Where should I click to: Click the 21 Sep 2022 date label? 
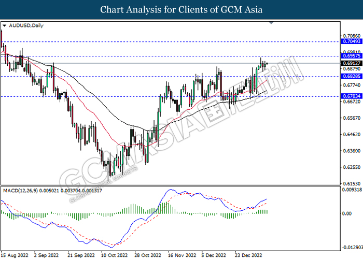[81, 255]
